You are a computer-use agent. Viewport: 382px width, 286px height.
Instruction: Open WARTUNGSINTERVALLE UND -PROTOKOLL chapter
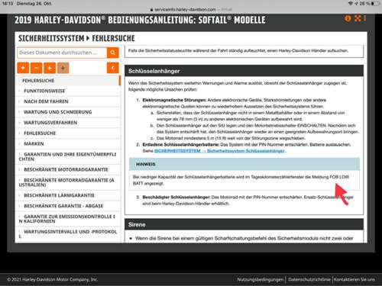pyautogui.click(x=68, y=234)
